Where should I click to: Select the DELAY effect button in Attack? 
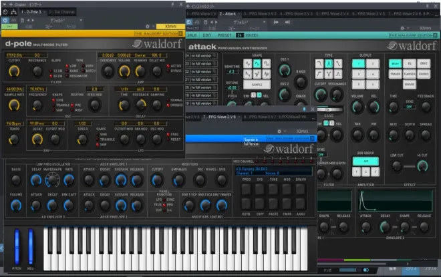click(395, 64)
